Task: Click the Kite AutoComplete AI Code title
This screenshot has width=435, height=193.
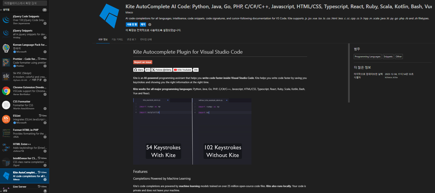Action: [x=279, y=7]
